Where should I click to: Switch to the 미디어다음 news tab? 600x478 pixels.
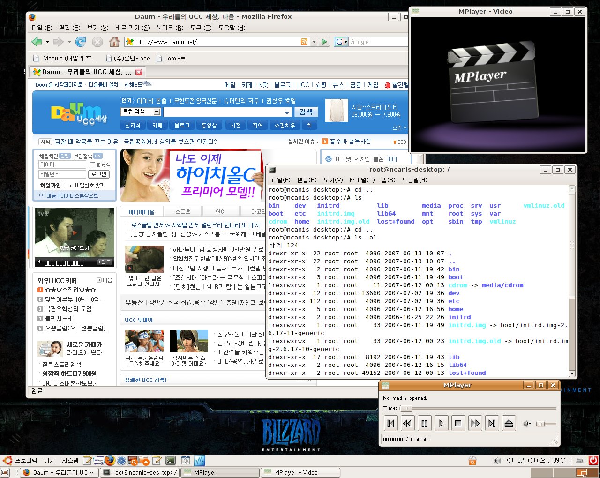coord(141,212)
